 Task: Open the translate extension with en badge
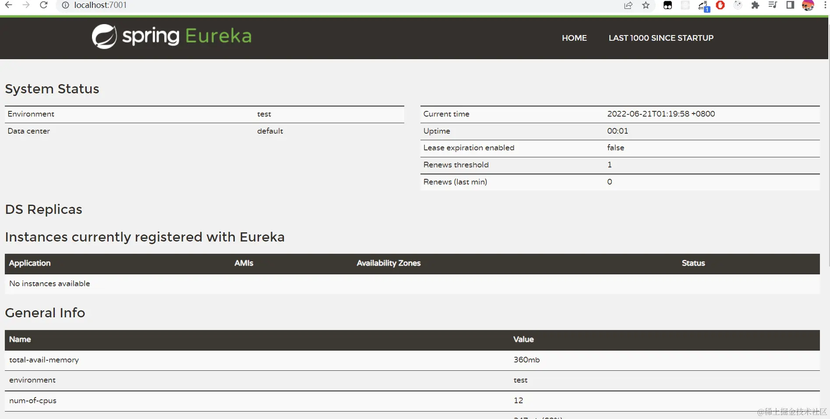tap(703, 6)
